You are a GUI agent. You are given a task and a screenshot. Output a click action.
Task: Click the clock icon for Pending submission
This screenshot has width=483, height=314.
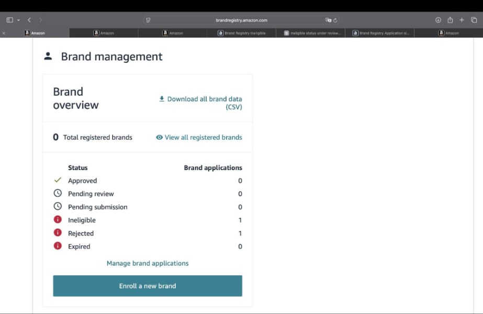click(x=58, y=206)
